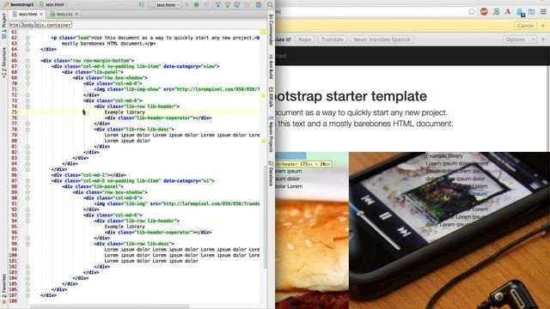Viewport: 550px width, 309px height.
Task: Click the revert changes arrow icon
Action: tap(247, 4)
